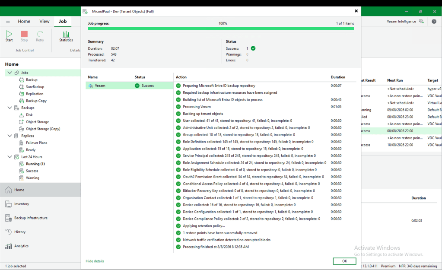
Task: Select the Warning node under Last 24 Hours
Action: 32,178
